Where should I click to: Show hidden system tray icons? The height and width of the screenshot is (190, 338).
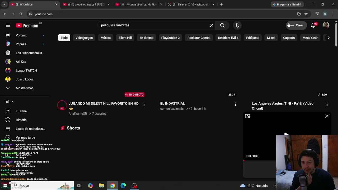[x=275, y=186]
